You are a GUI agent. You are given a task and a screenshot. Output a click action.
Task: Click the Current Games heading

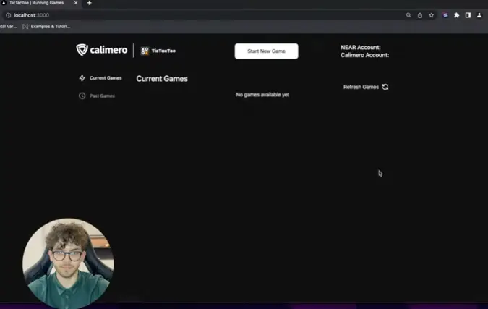[162, 79]
